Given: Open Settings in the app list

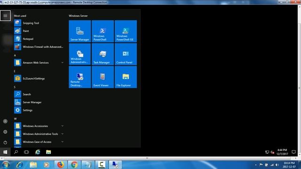Looking at the screenshot, I should (x=39, y=110).
